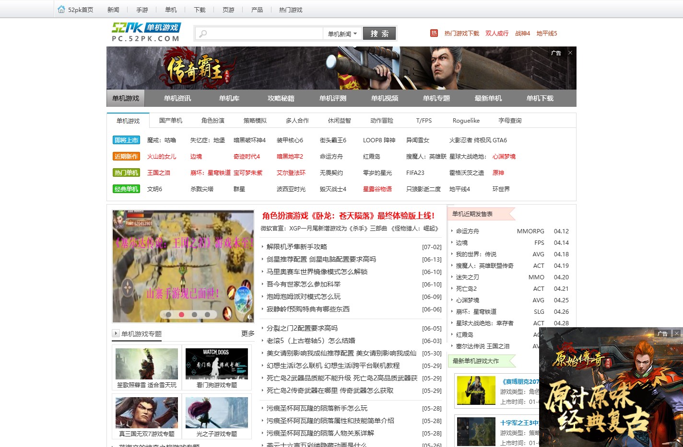This screenshot has height=447, width=683.
Task: Open 我的世界：传说 in release list
Action: [476, 254]
